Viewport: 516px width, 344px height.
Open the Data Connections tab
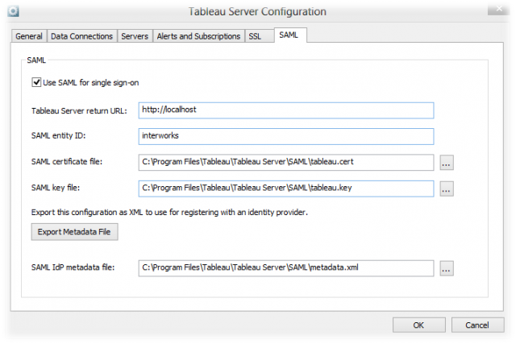pos(81,36)
